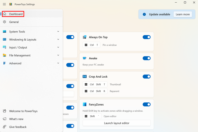
Task: Click the Crop And Lock module icon
Action: 84,77
